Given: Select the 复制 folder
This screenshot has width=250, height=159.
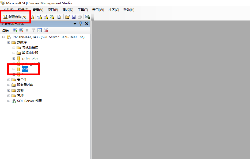Looking at the screenshot, I should pyautogui.click(x=20, y=90).
